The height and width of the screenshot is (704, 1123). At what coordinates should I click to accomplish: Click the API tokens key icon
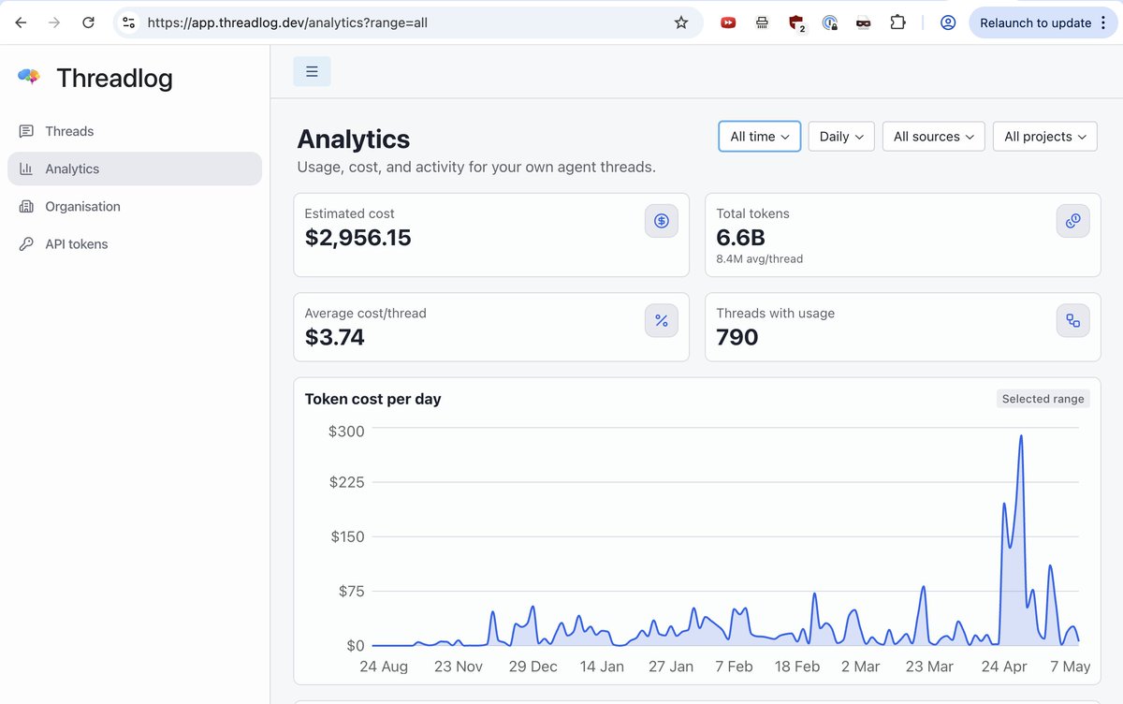pos(26,243)
